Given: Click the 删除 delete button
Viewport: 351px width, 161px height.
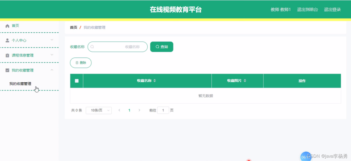Looking at the screenshot, I should (x=81, y=63).
